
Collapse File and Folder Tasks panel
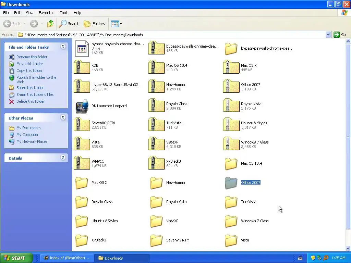(63, 47)
